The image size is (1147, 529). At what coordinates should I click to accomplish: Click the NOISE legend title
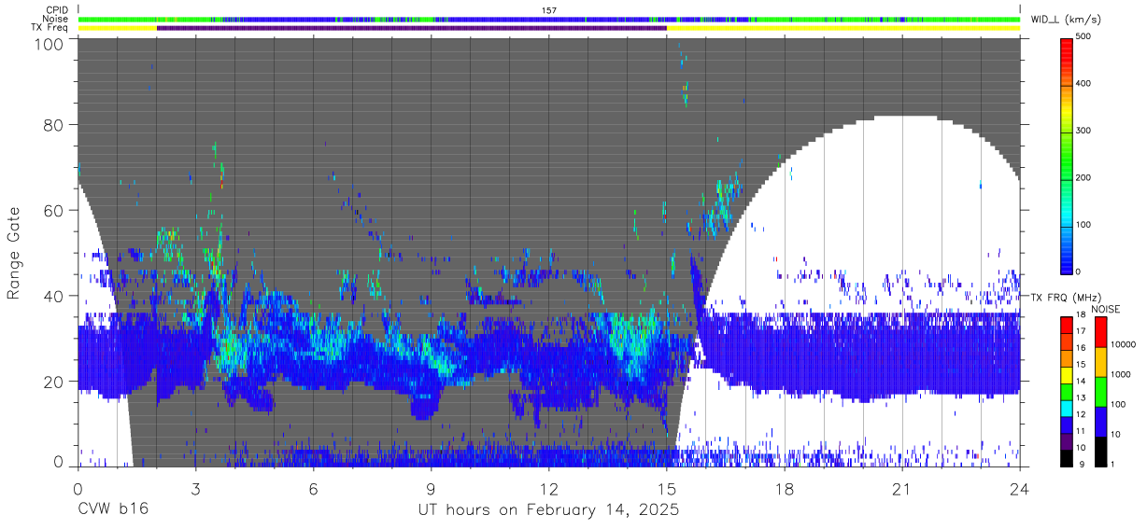[1108, 309]
